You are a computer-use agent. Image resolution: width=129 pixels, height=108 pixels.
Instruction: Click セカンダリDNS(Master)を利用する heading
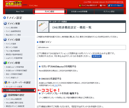[x=59, y=66]
